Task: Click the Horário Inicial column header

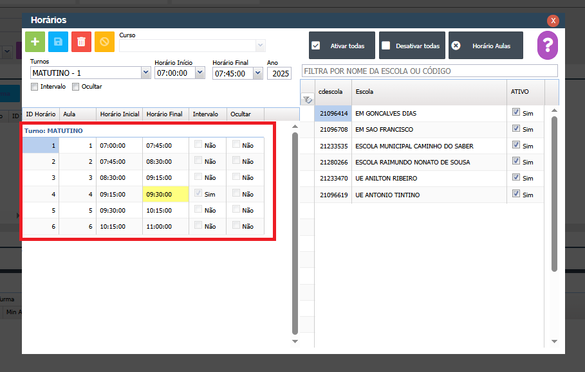Action: [120, 114]
